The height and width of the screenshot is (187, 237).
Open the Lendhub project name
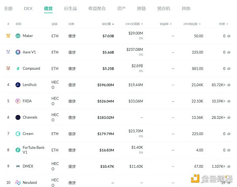click(30, 85)
